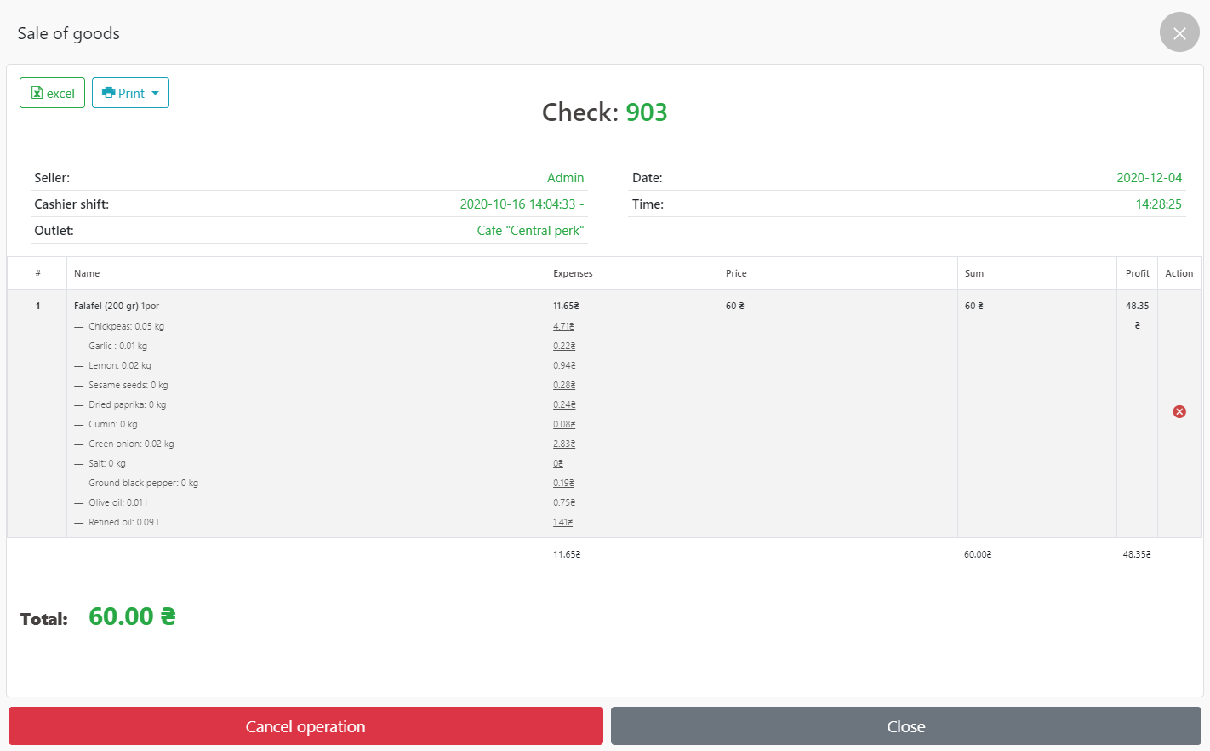Open the Lemon expense link 0.94₴
1210x751 pixels.
pos(564,365)
